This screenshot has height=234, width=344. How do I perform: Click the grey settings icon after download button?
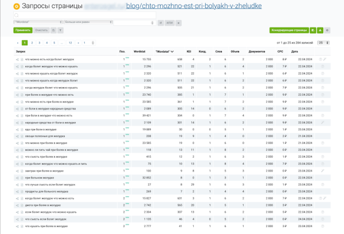(326, 29)
